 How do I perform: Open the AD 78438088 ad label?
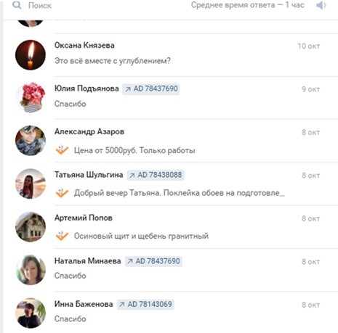click(x=156, y=175)
